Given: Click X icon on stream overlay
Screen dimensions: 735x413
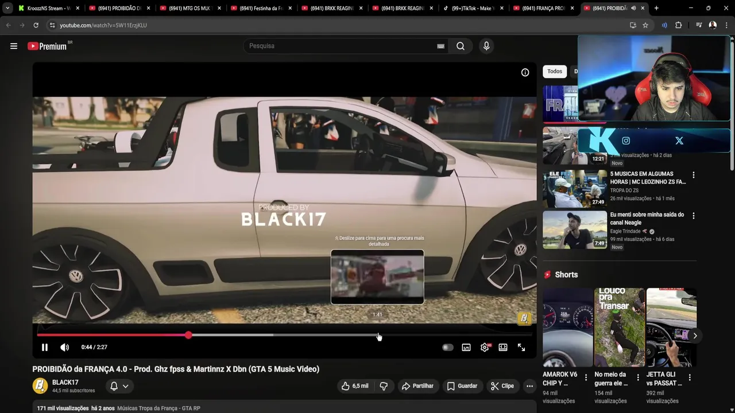Looking at the screenshot, I should (679, 141).
